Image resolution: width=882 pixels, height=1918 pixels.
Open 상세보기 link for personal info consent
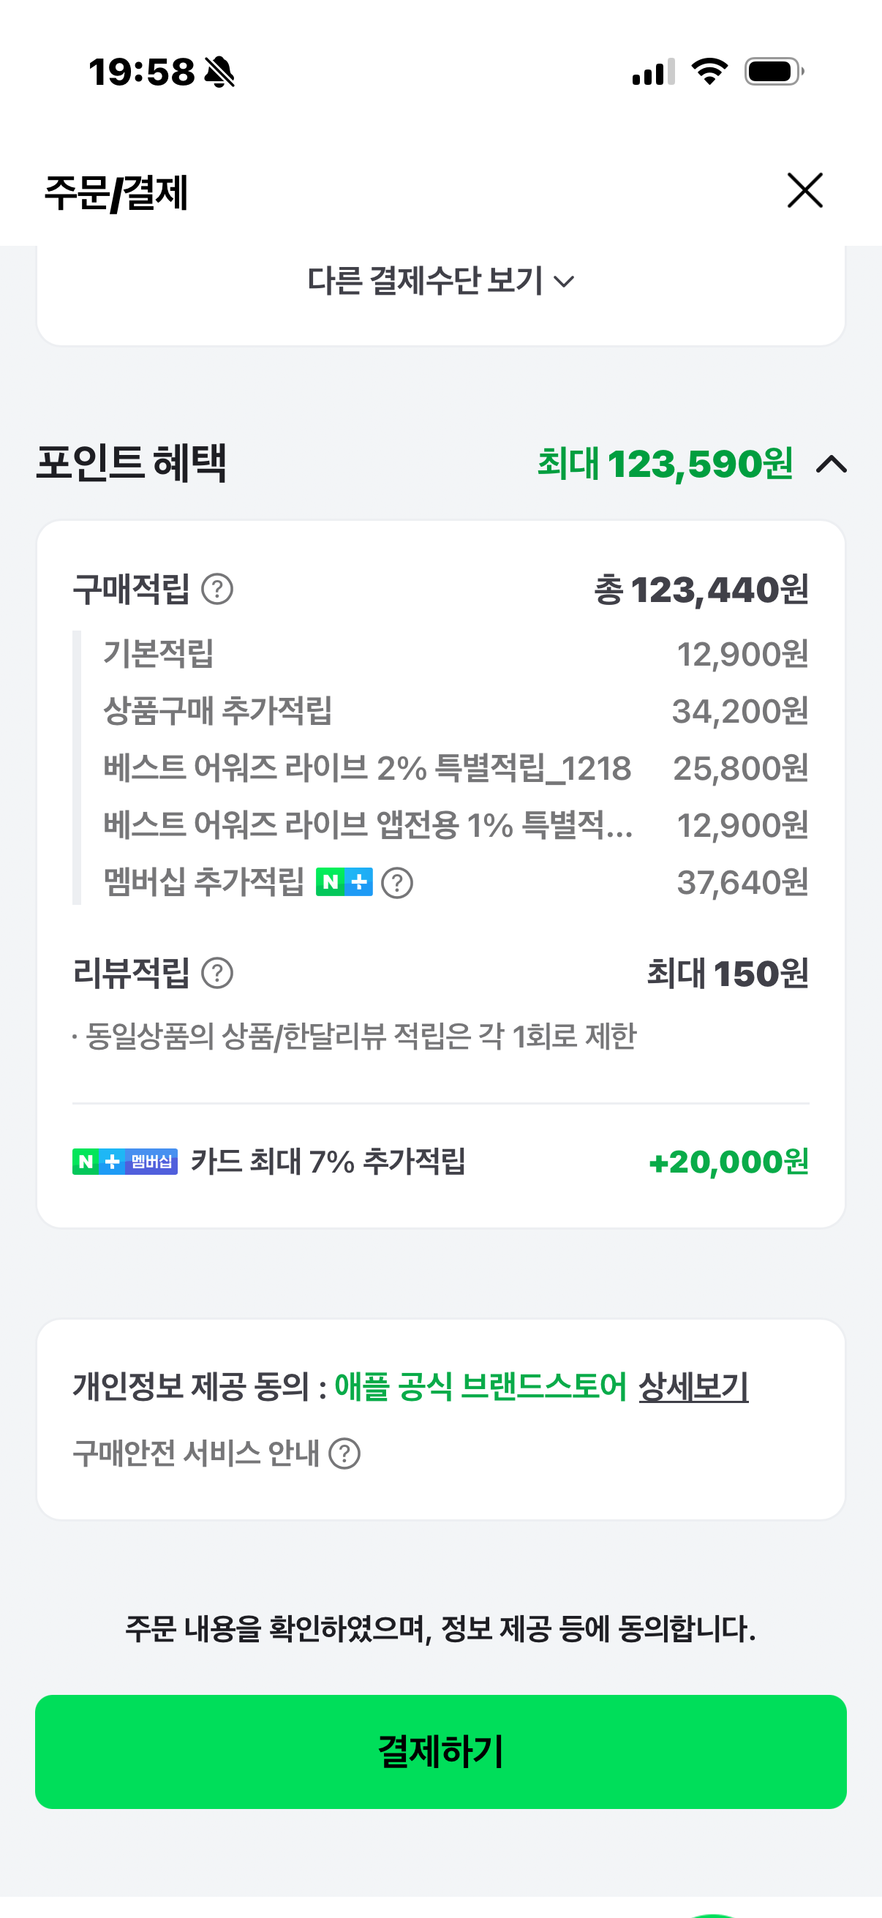[x=694, y=1386]
